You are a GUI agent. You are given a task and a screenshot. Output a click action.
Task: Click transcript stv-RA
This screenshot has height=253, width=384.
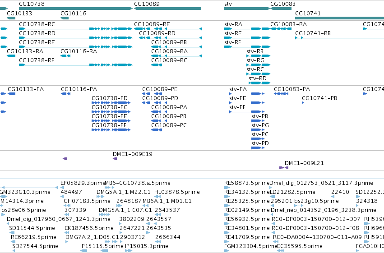pyautogui.click(x=233, y=24)
